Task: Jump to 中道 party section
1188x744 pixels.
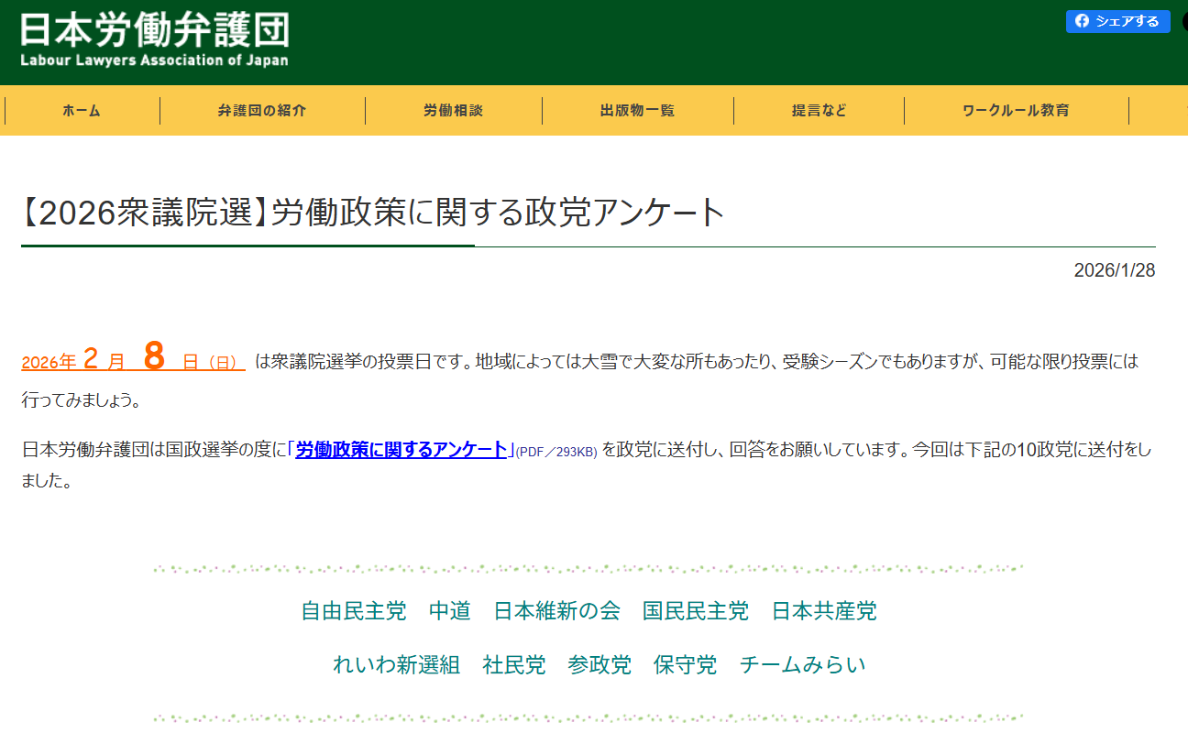Action: pyautogui.click(x=449, y=611)
